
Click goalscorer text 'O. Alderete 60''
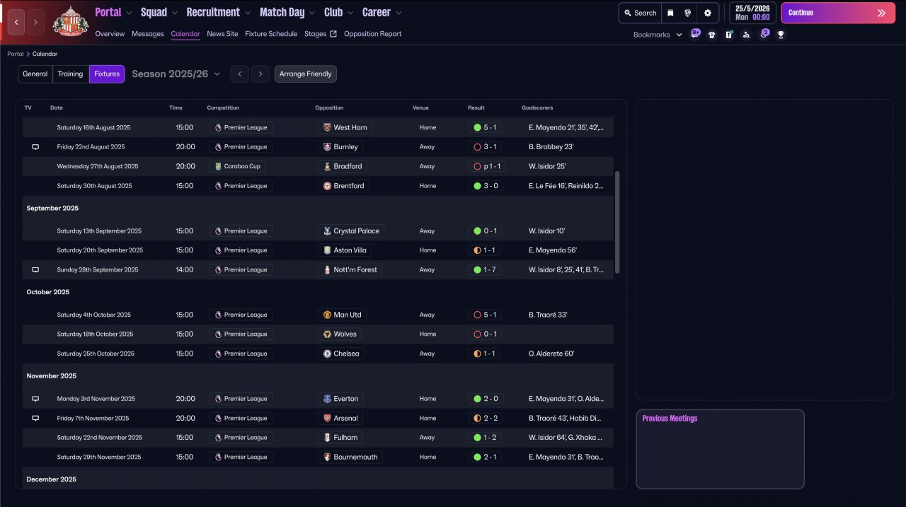coord(551,354)
